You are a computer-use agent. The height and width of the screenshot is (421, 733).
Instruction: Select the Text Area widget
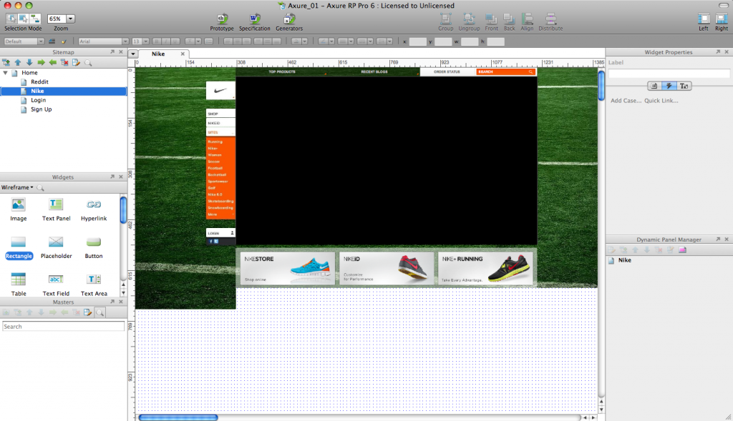94,285
